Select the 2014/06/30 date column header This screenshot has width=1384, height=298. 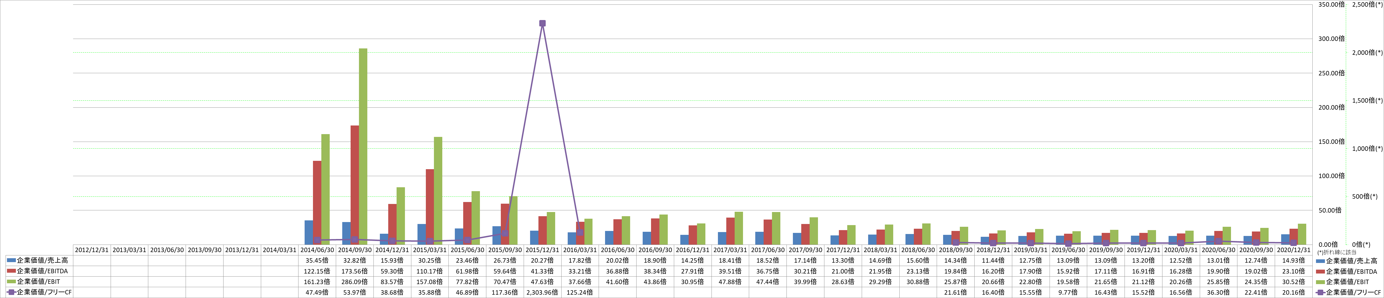click(x=317, y=250)
